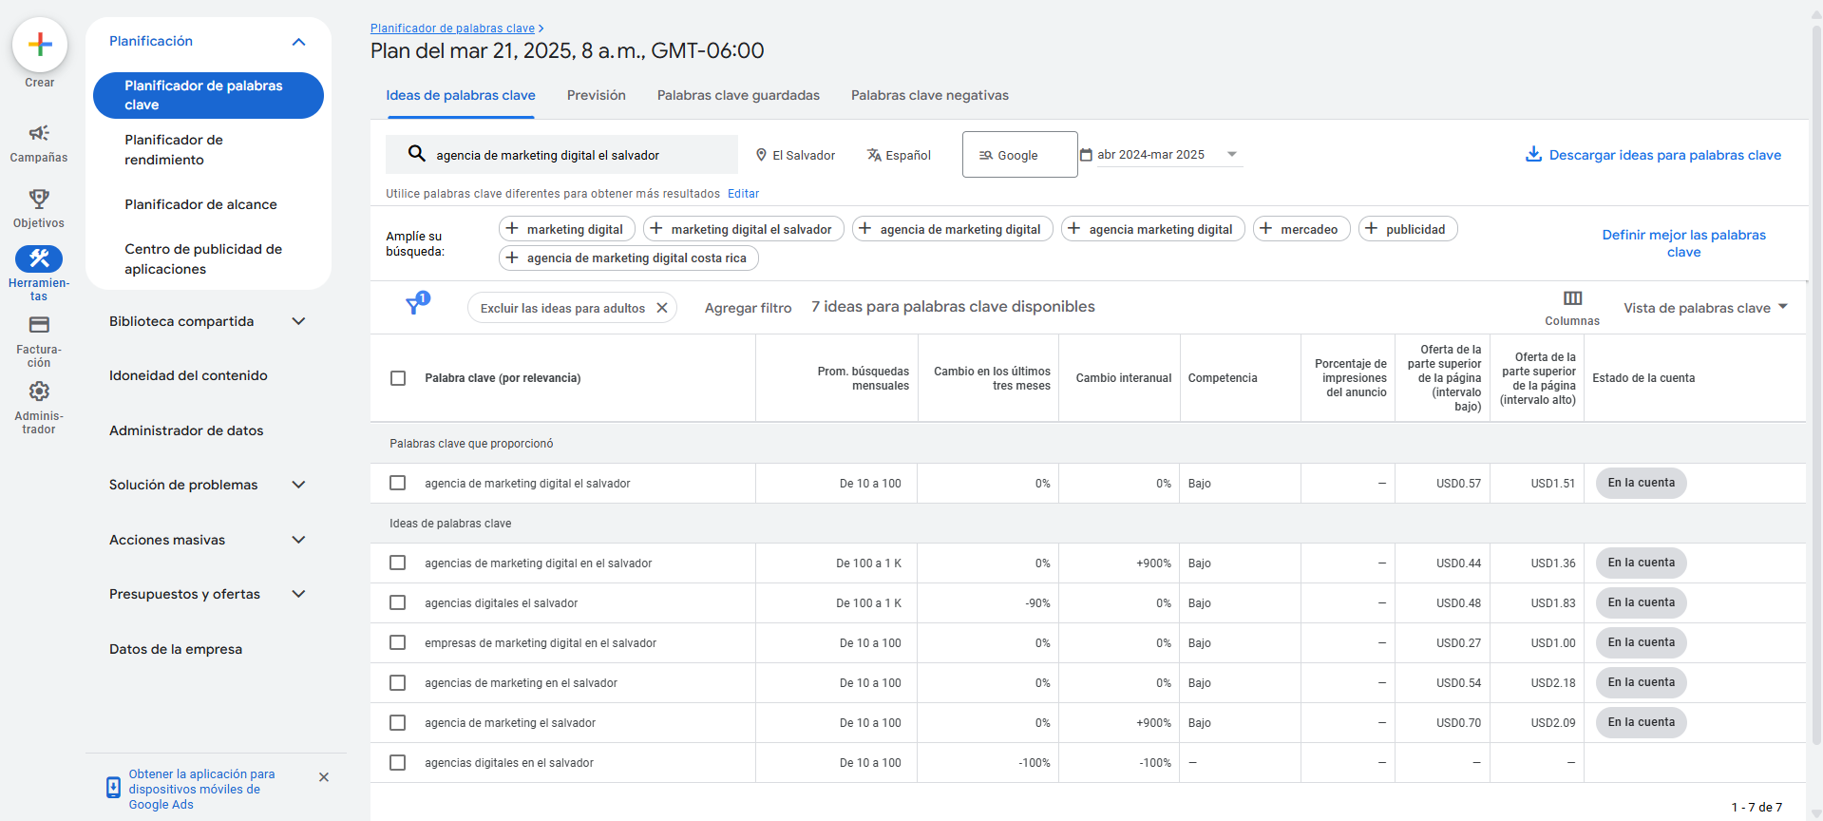Image resolution: width=1823 pixels, height=821 pixels.
Task: Dismiss the mobile app promotion banner
Action: pyautogui.click(x=324, y=777)
